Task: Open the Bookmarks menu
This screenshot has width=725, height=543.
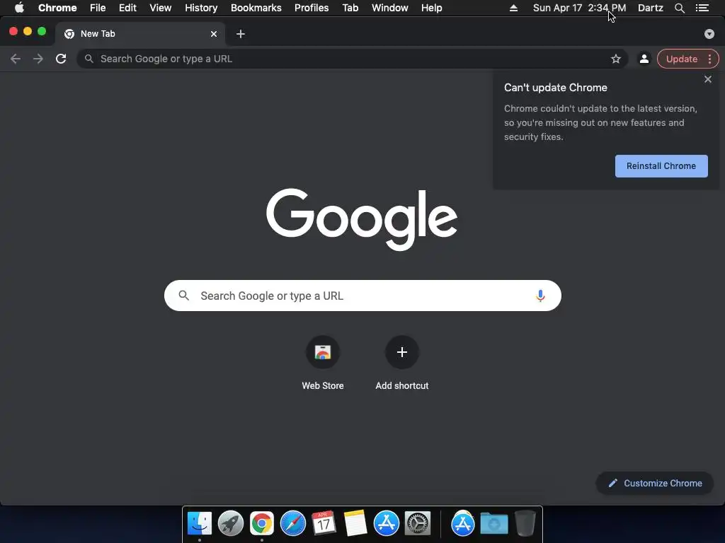Action: pyautogui.click(x=256, y=8)
